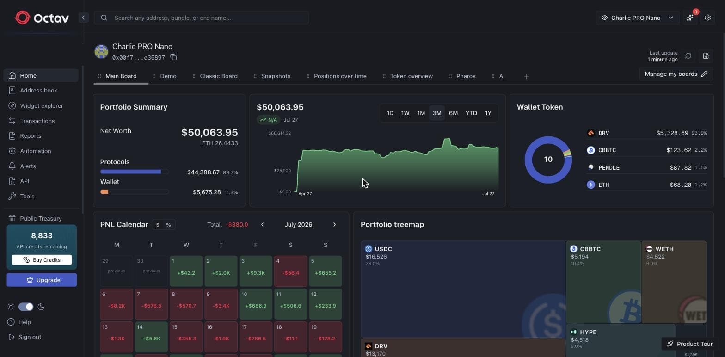Open Public Treasury in the sidebar

click(41, 218)
